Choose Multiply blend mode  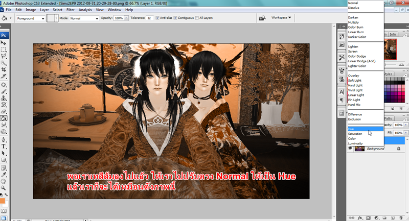[x=366, y=22]
